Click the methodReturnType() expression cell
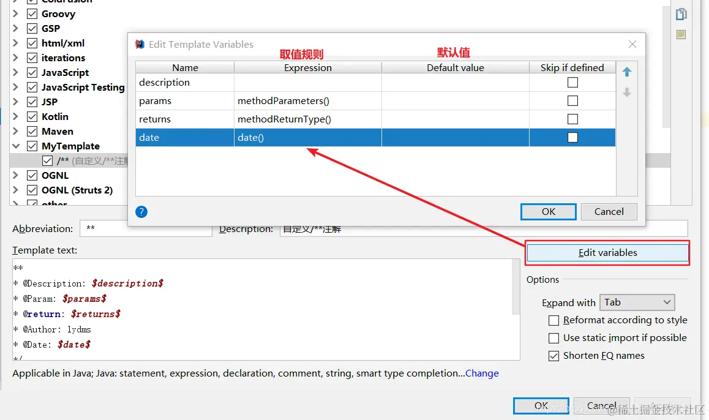Screen dimensions: 709x420 (x=308, y=119)
